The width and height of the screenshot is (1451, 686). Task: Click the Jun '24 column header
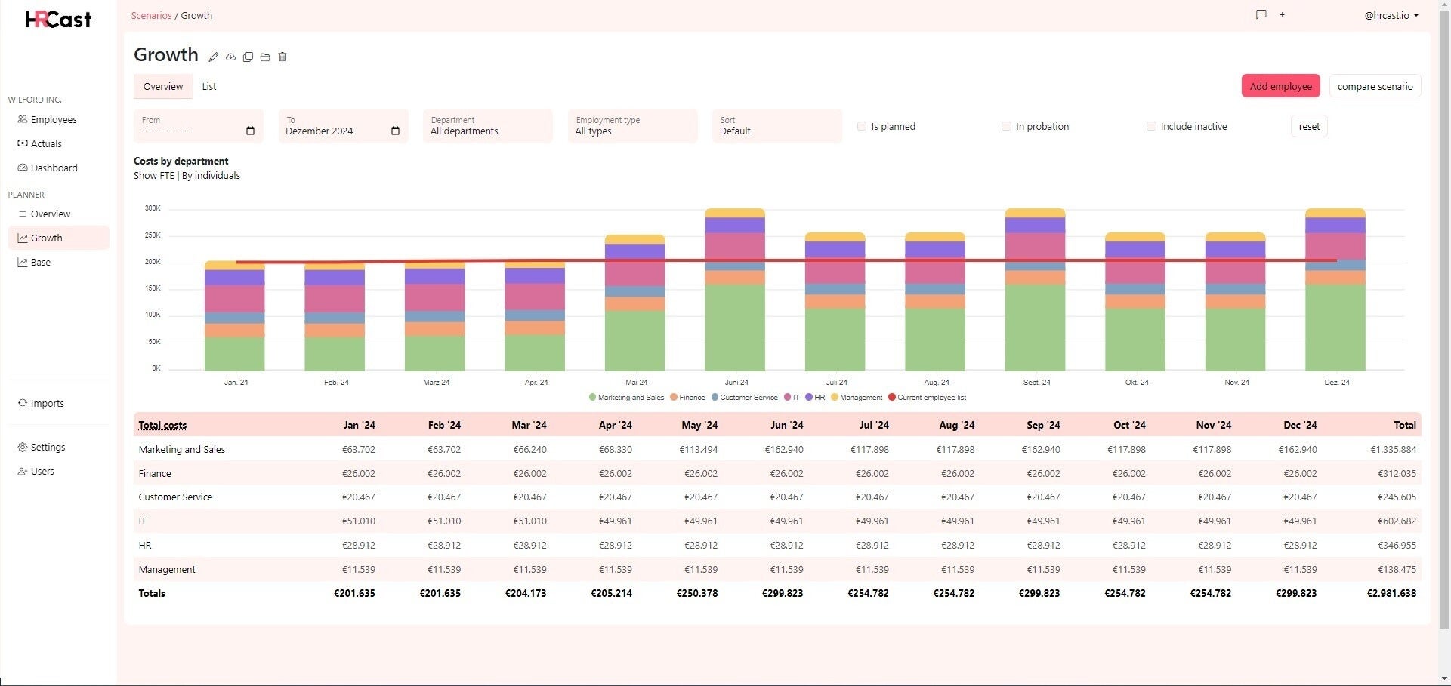[787, 425]
